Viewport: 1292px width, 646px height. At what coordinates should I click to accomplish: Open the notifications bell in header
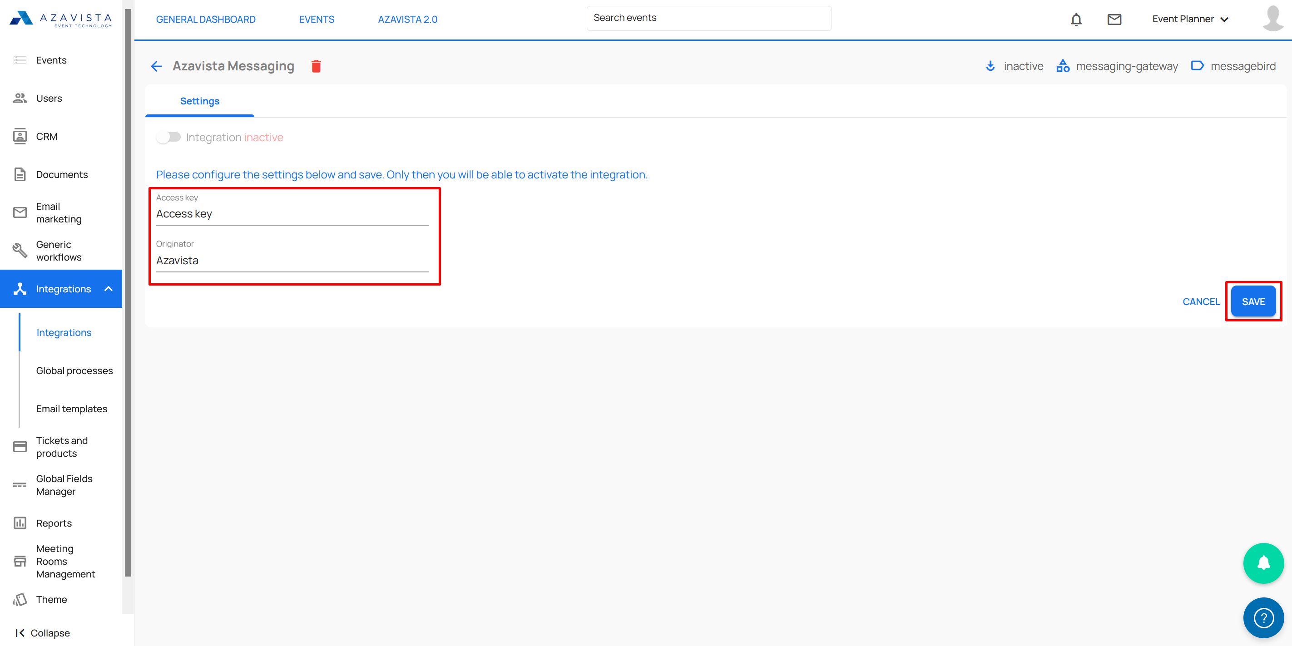tap(1076, 20)
